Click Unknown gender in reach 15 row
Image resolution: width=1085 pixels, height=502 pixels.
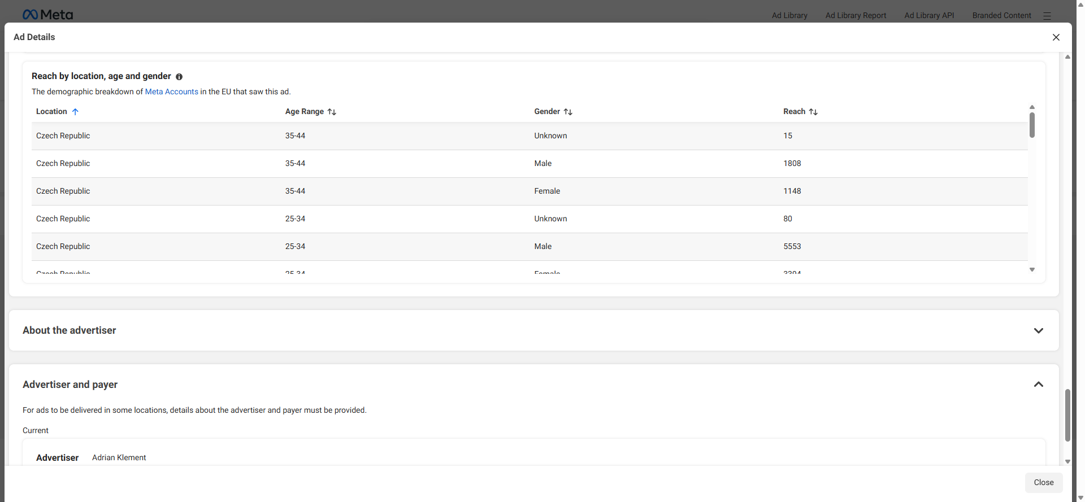(550, 136)
